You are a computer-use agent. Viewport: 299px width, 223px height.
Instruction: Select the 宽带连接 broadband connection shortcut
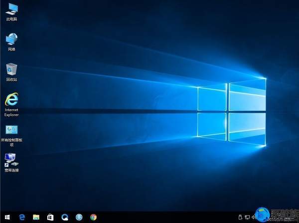click(x=11, y=162)
